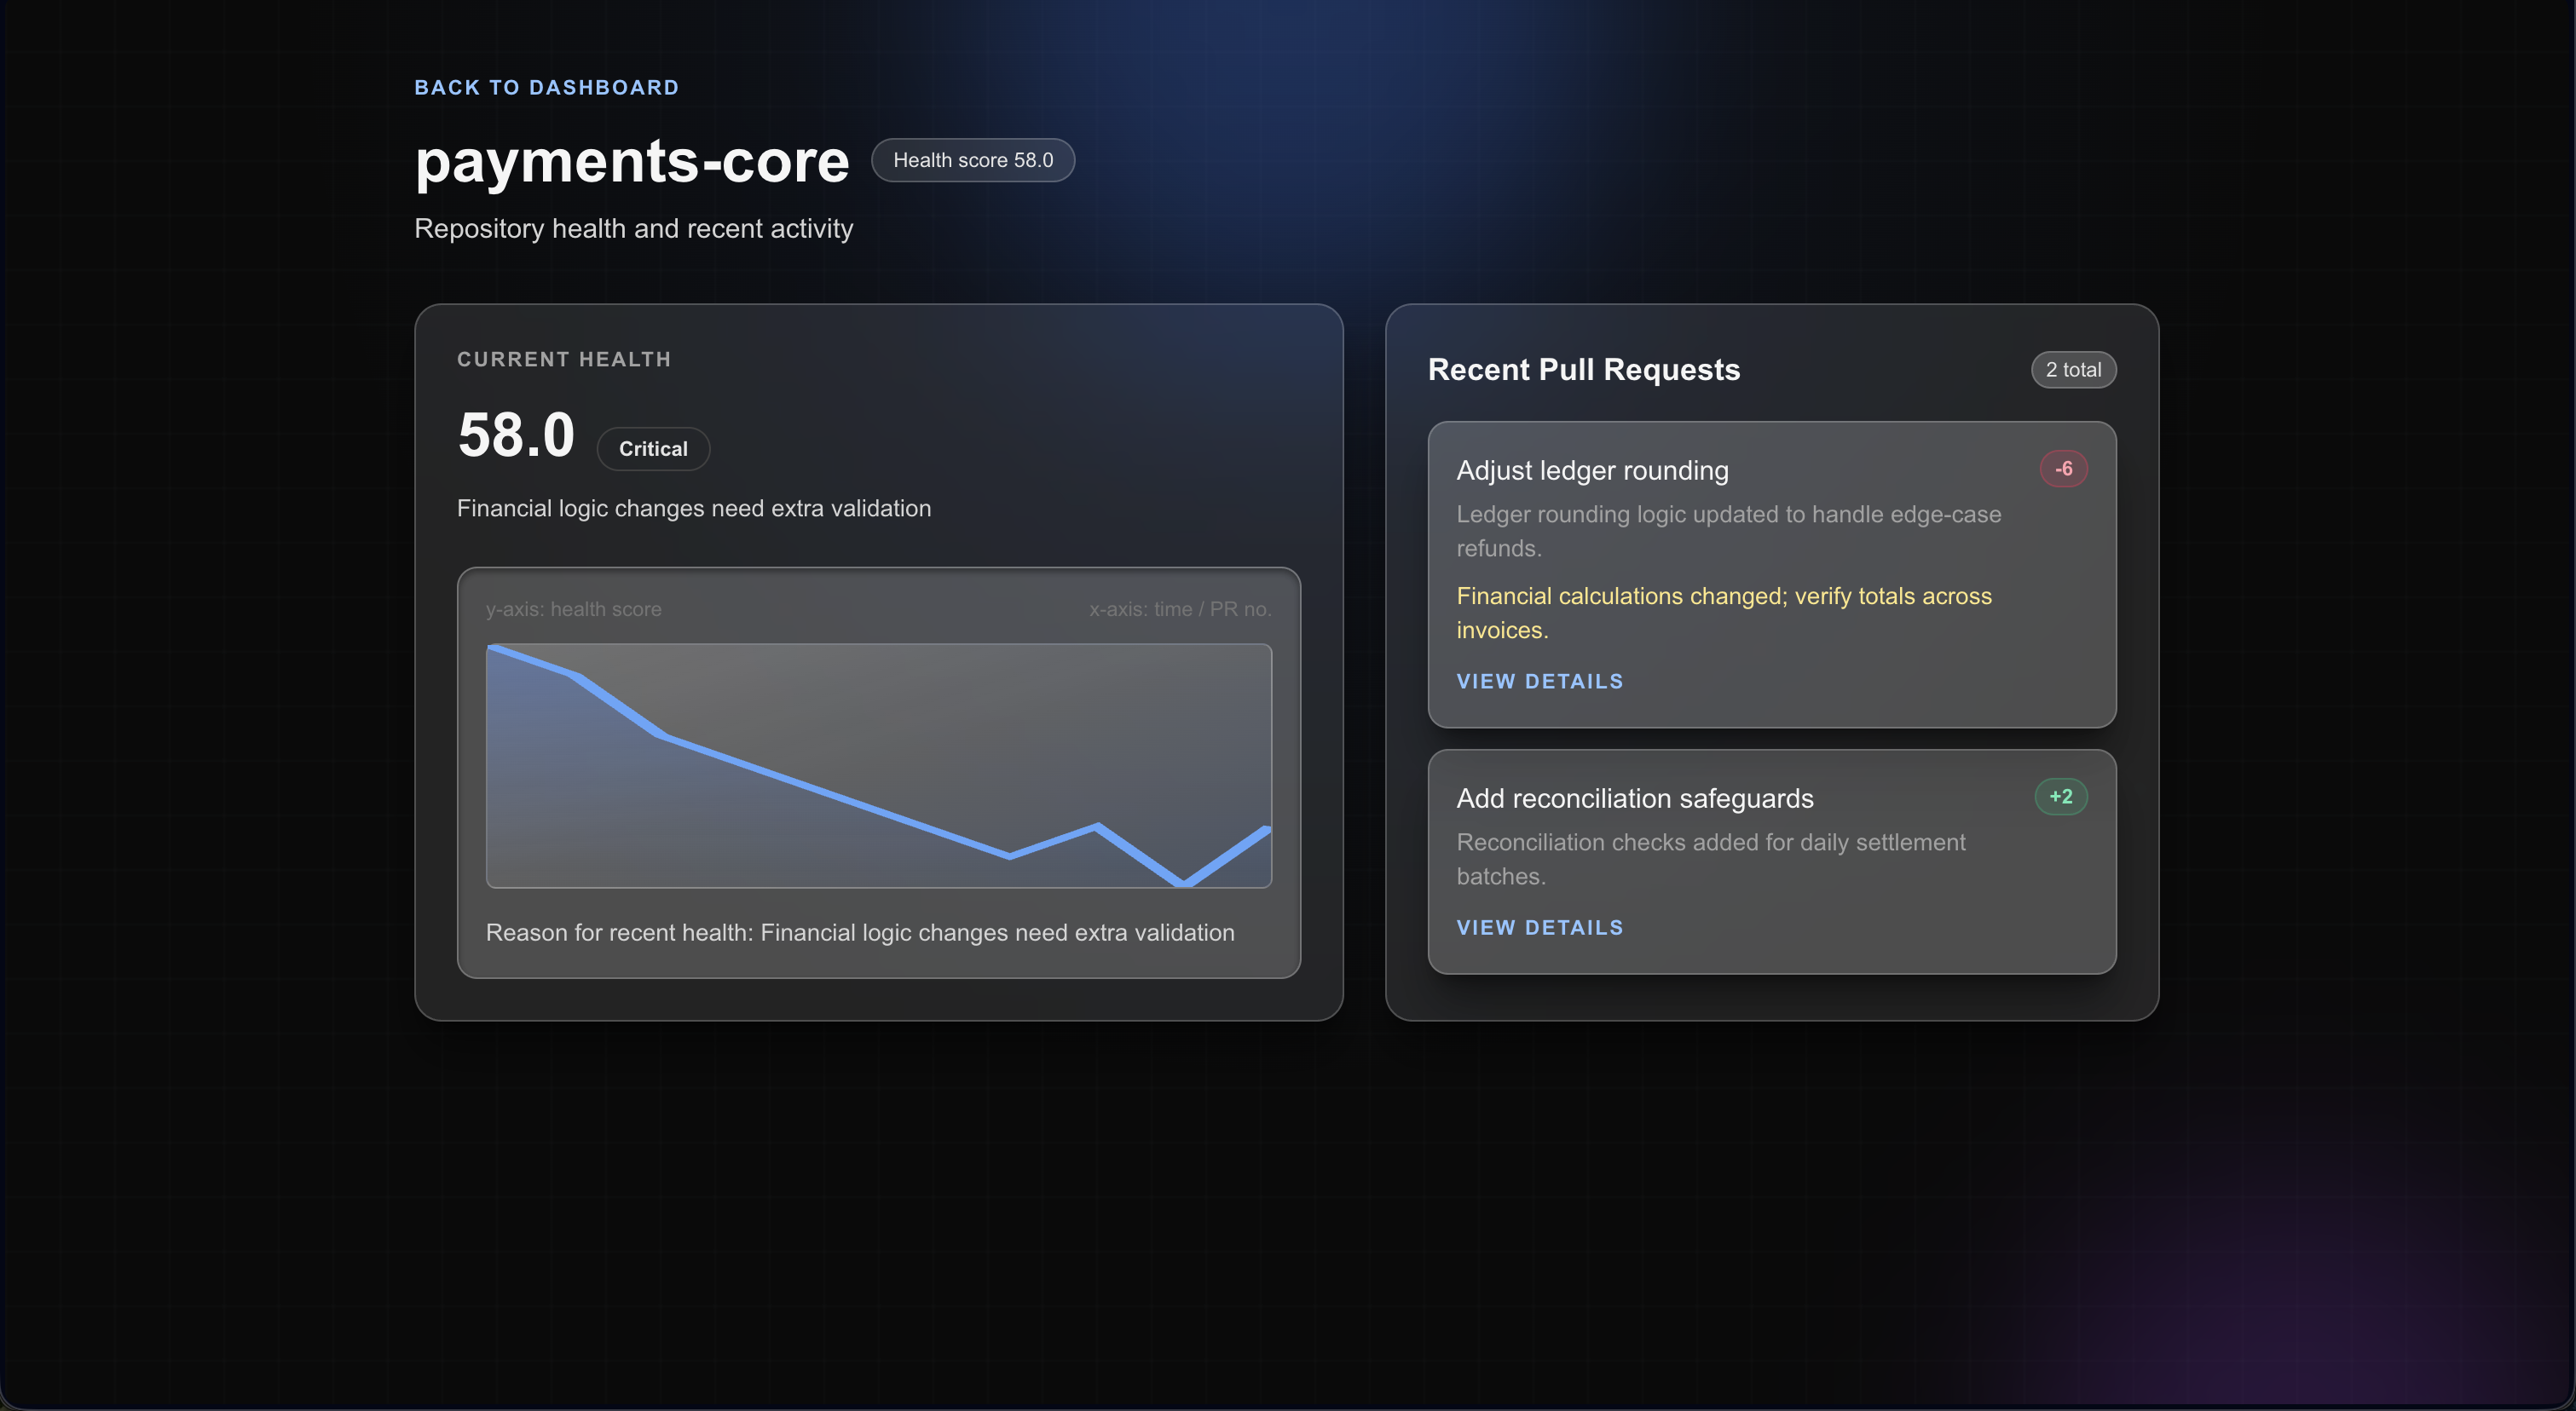The width and height of the screenshot is (2576, 1411).
Task: Open the Adjust ledger rounding pull request
Action: (x=1591, y=470)
